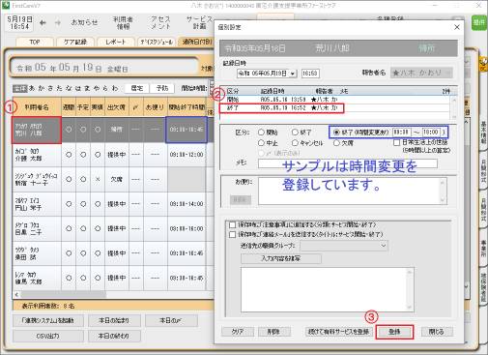Open the 利用者情報 toolbar item
Screen dimensions: 488x355
click(123, 22)
